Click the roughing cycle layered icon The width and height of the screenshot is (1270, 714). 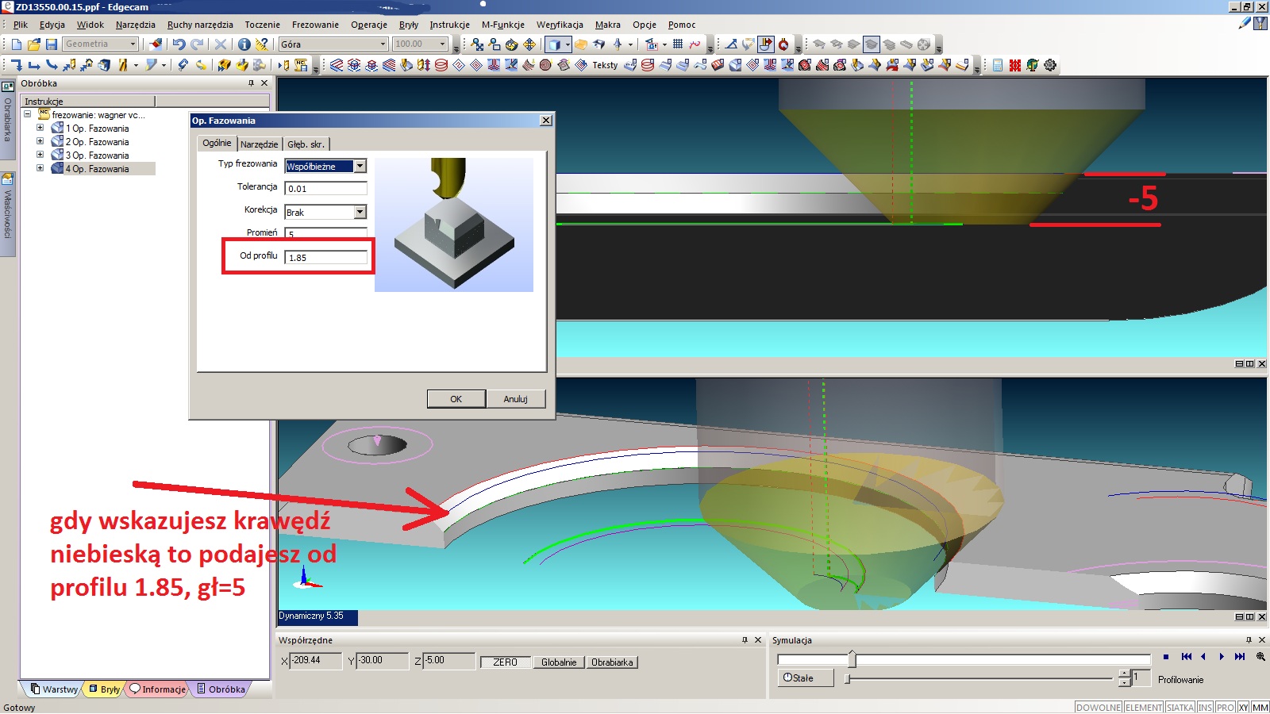click(x=337, y=65)
